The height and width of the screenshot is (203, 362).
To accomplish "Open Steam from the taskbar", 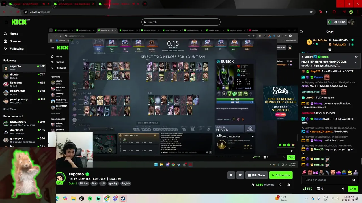I will [123, 198].
